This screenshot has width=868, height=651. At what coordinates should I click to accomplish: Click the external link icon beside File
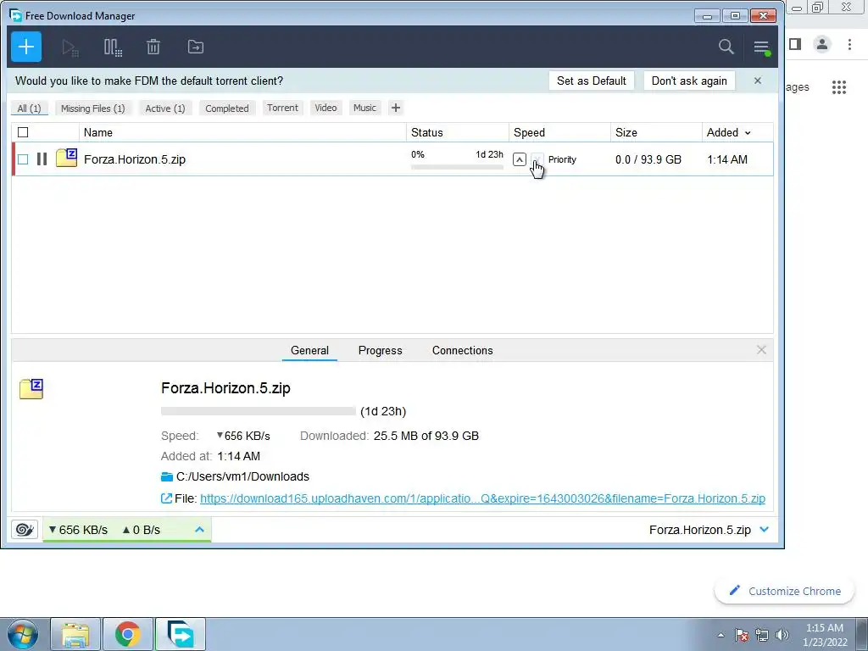[166, 498]
